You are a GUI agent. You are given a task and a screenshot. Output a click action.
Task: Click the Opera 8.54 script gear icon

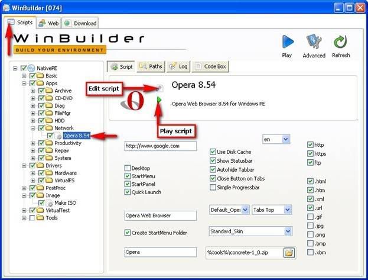(58, 136)
